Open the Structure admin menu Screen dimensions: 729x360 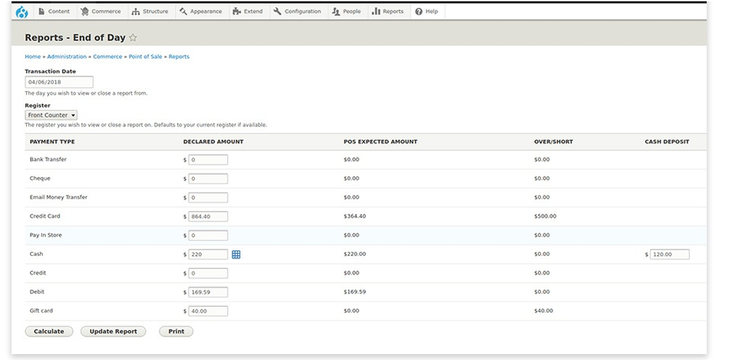[150, 12]
